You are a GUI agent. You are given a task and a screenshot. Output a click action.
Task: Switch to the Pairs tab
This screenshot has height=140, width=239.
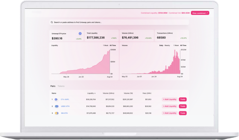pyautogui.click(x=53, y=86)
